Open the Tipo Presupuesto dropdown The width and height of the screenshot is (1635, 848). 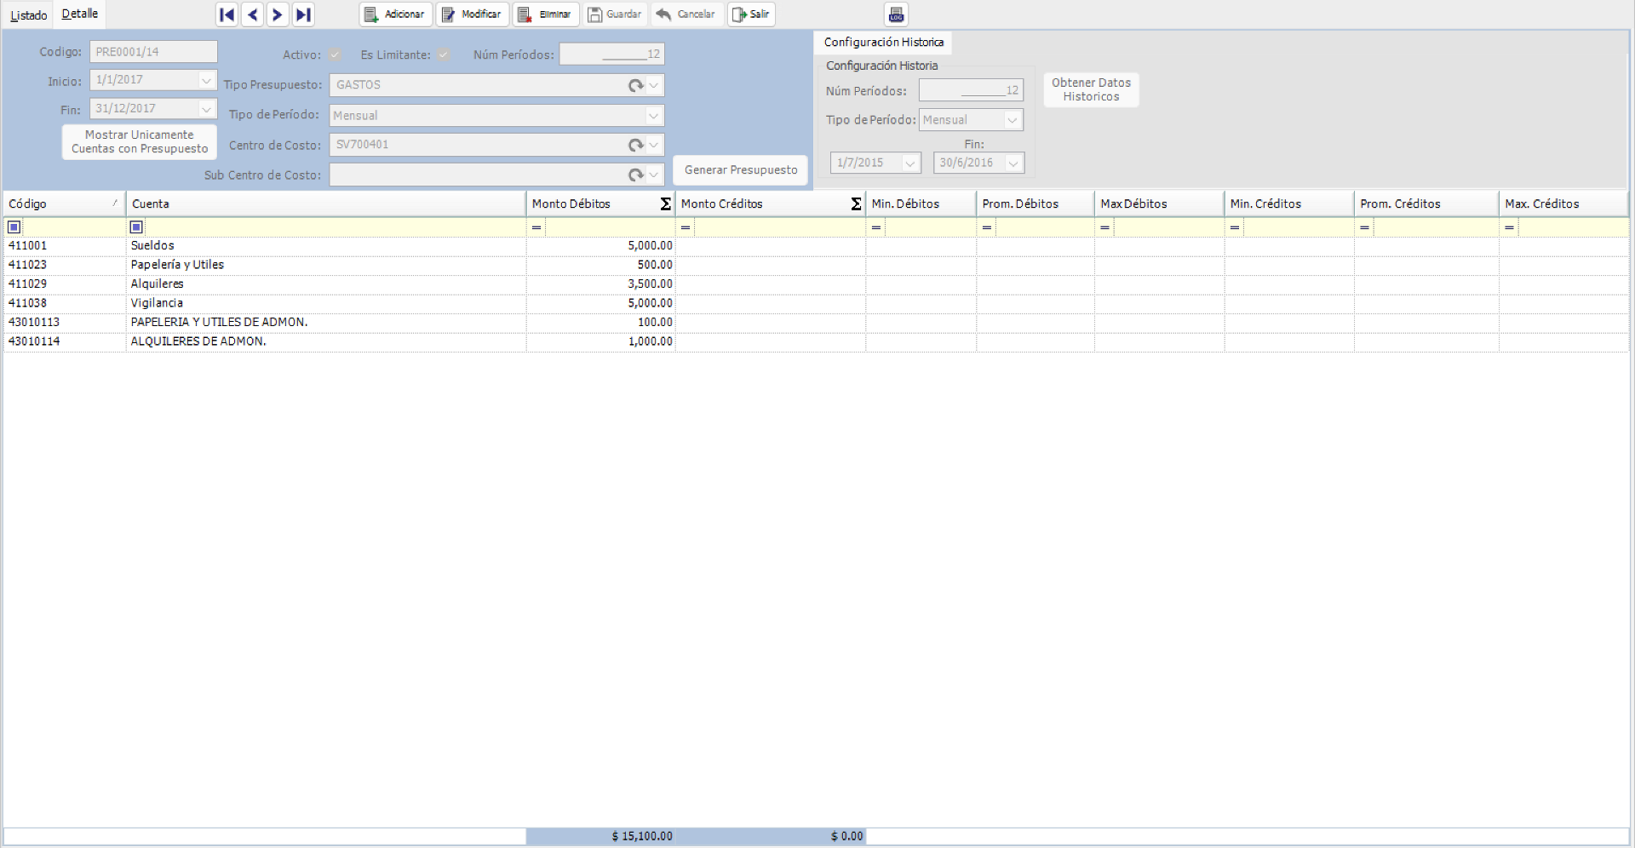coord(653,85)
